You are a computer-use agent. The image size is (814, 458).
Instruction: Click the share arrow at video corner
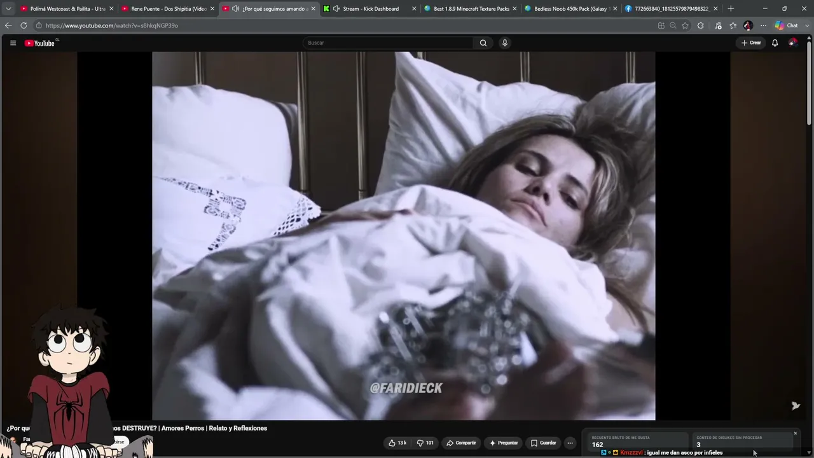click(x=796, y=406)
